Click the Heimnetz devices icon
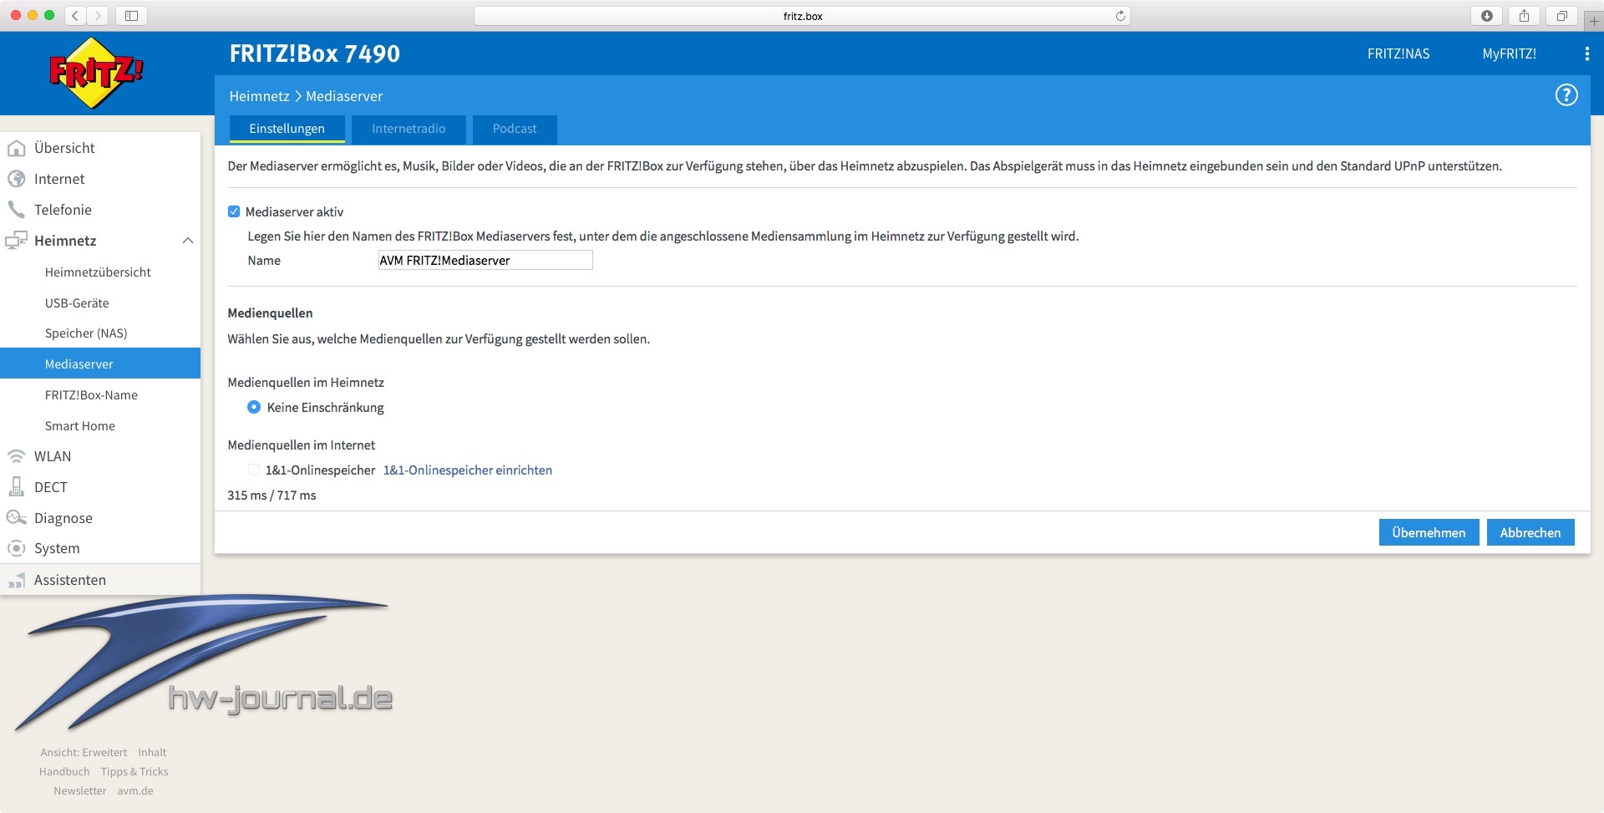1604x813 pixels. click(x=16, y=241)
